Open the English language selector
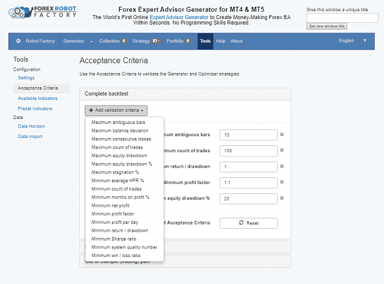 click(x=353, y=40)
